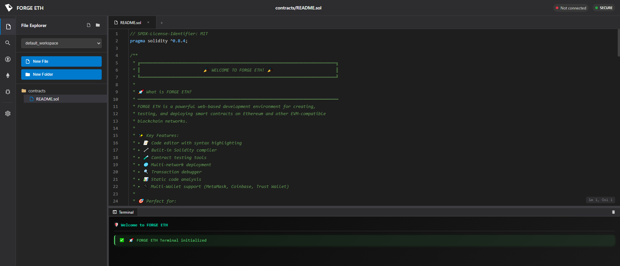
Task: Click the editor vertical scrollbar
Action: click(618, 43)
